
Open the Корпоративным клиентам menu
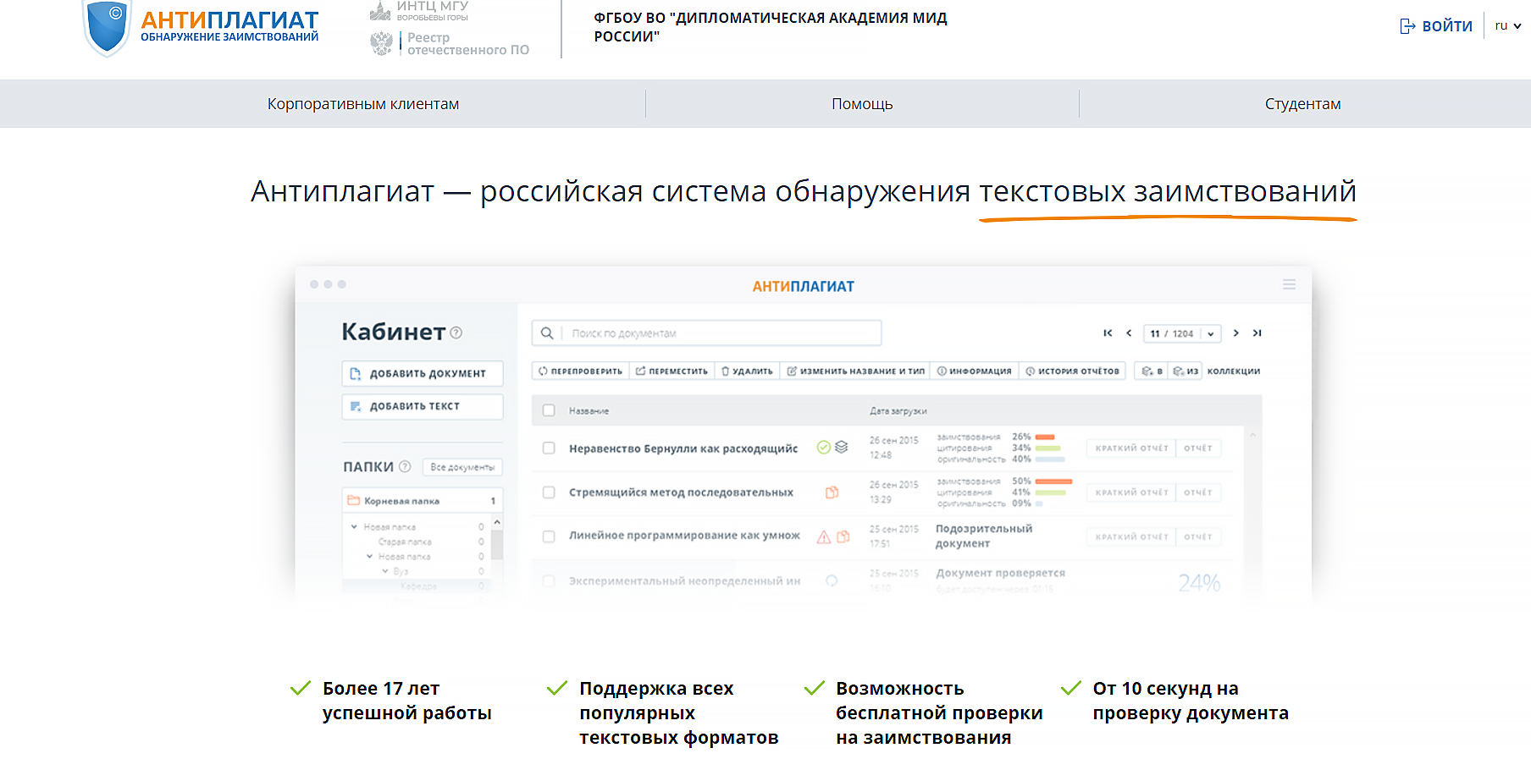coord(363,104)
